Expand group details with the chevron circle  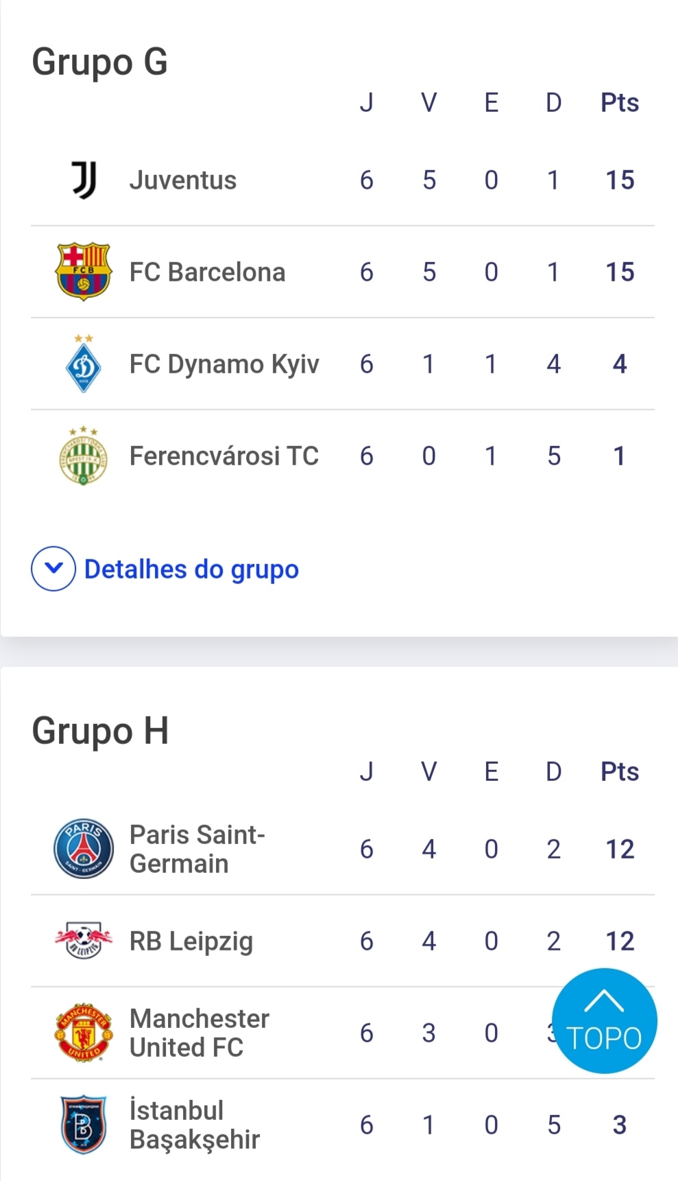[53, 569]
